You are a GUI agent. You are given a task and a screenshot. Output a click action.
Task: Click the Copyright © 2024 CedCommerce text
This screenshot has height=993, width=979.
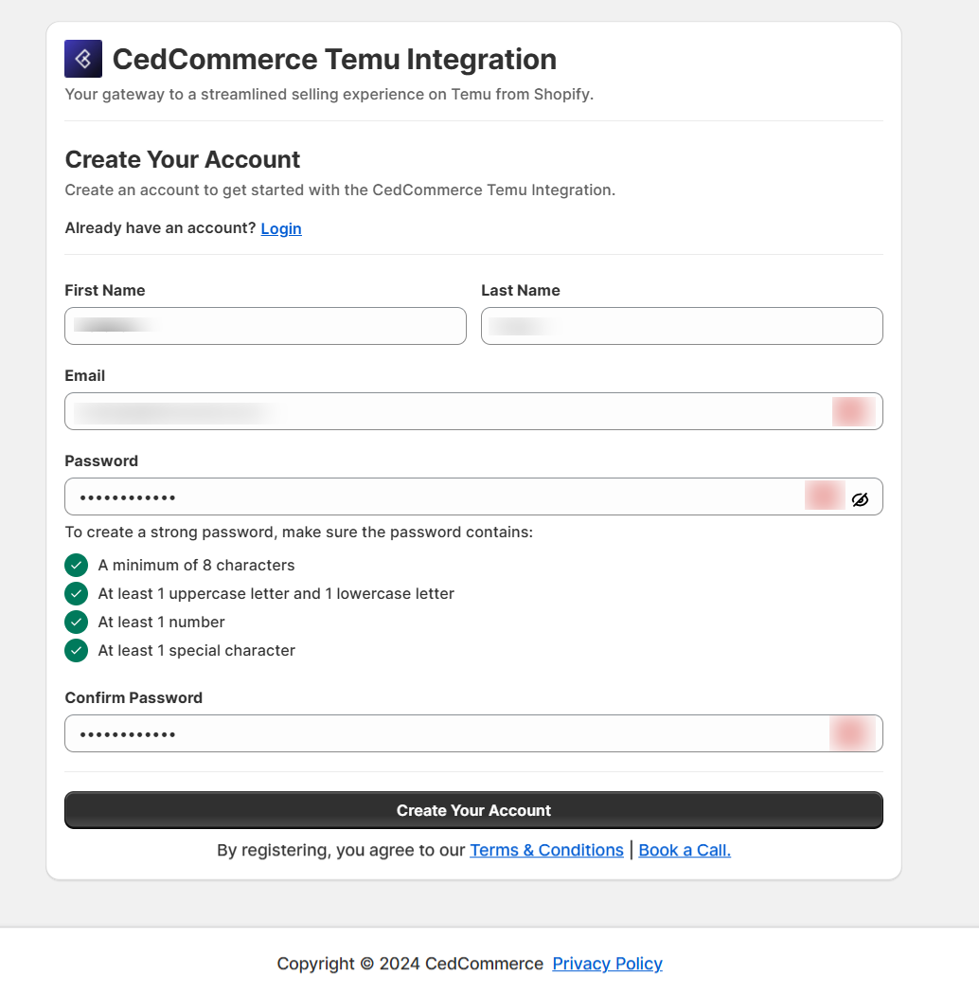point(410,964)
